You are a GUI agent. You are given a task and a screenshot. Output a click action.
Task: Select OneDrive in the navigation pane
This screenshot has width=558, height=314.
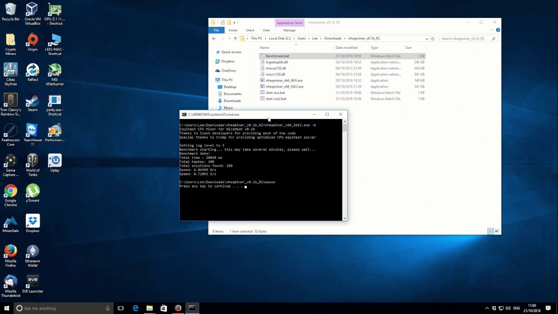pyautogui.click(x=228, y=71)
